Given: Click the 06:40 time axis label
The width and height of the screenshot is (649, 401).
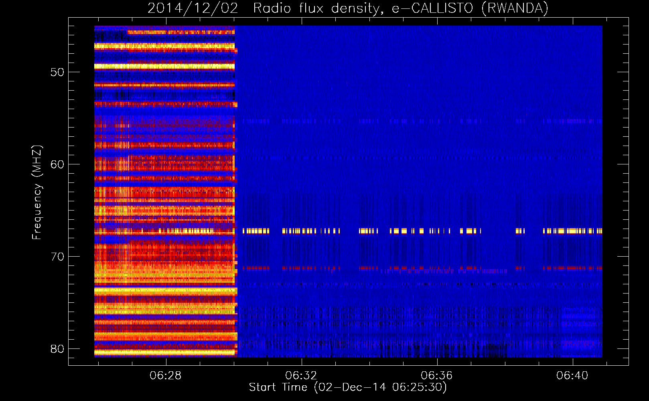Looking at the screenshot, I should (572, 376).
